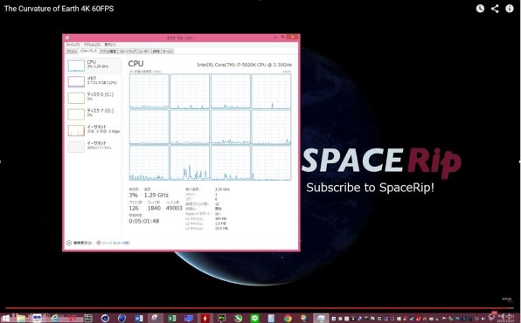This screenshot has width=521, height=323.
Task: Open the YouTube Watch Later clock icon
Action: (480, 9)
